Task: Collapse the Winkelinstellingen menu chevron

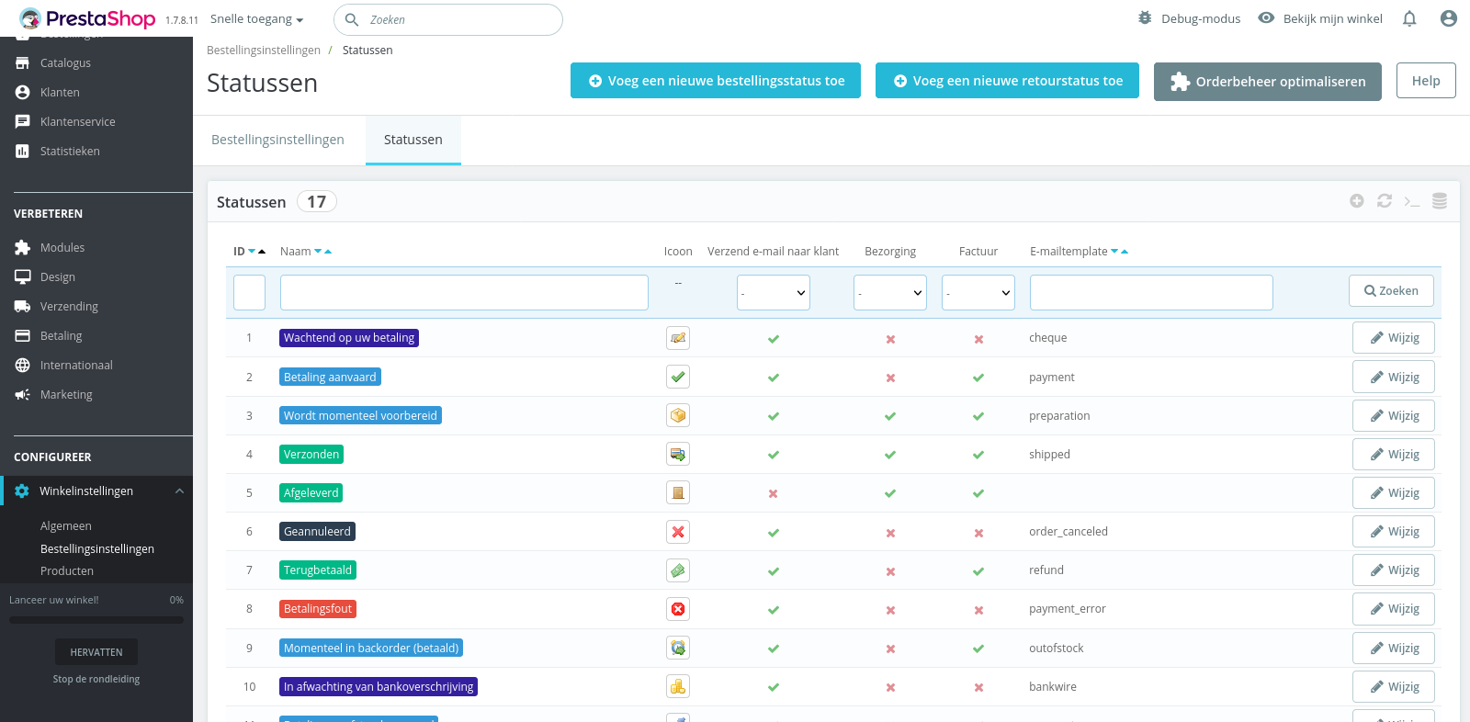Action: pyautogui.click(x=179, y=491)
